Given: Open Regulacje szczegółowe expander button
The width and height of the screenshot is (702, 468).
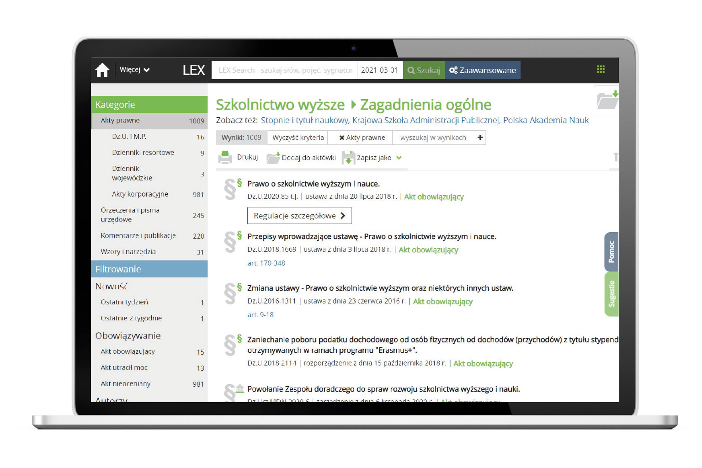Looking at the screenshot, I should 299,216.
